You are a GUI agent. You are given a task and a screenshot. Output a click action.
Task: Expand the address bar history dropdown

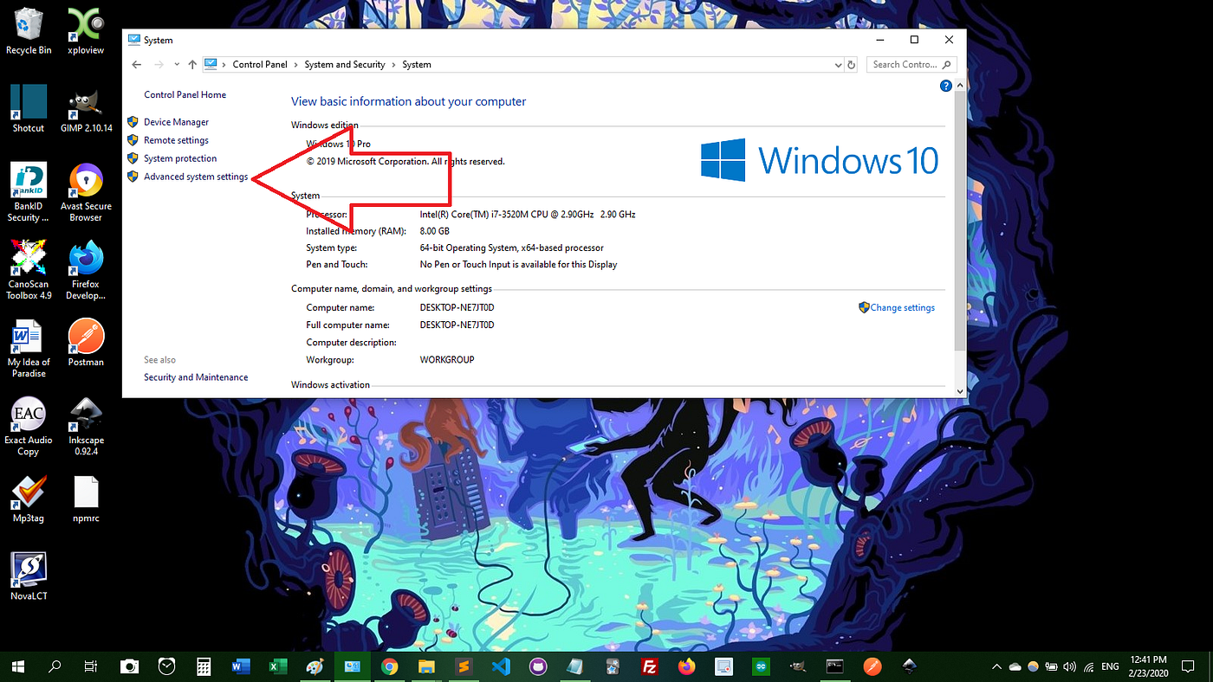click(838, 65)
